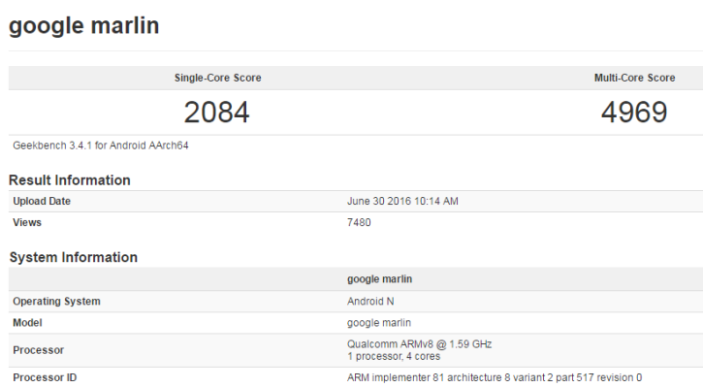Click google marlin system table column header
The width and height of the screenshot is (703, 388).
tap(379, 279)
